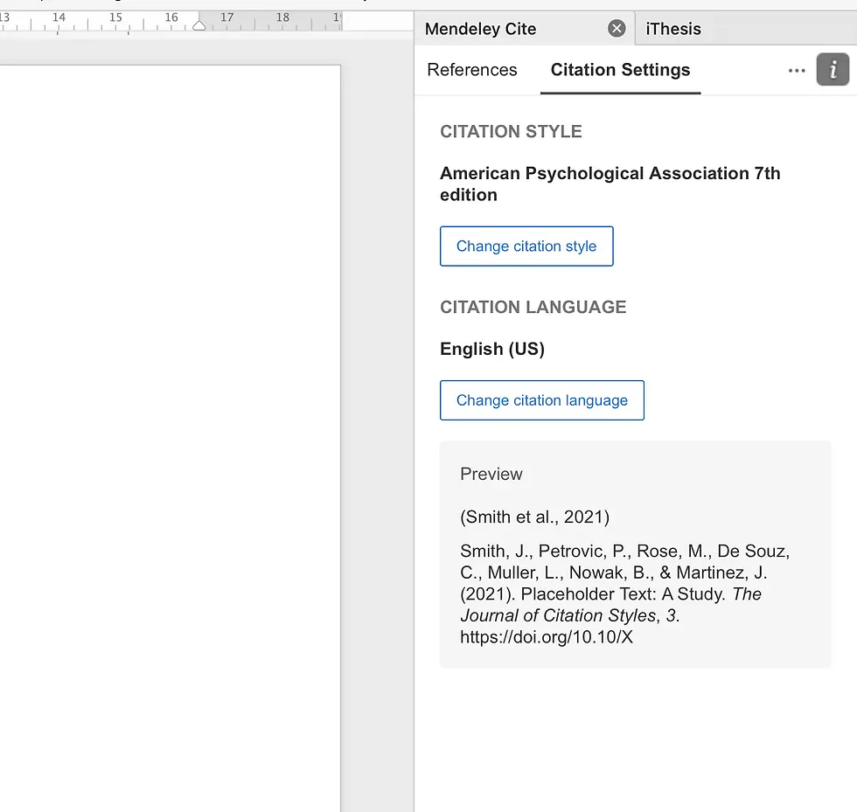Click the https://doi.org/10.10/X preview text

546,637
